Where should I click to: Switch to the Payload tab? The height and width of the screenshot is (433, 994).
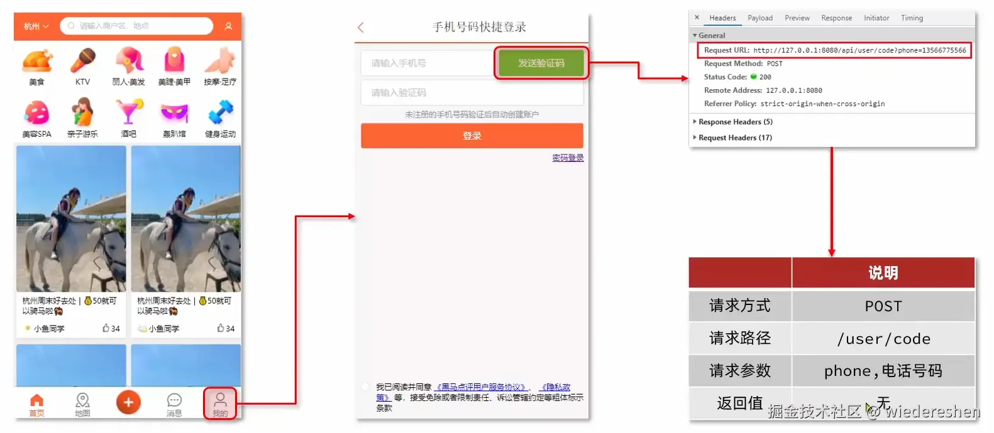click(x=760, y=18)
